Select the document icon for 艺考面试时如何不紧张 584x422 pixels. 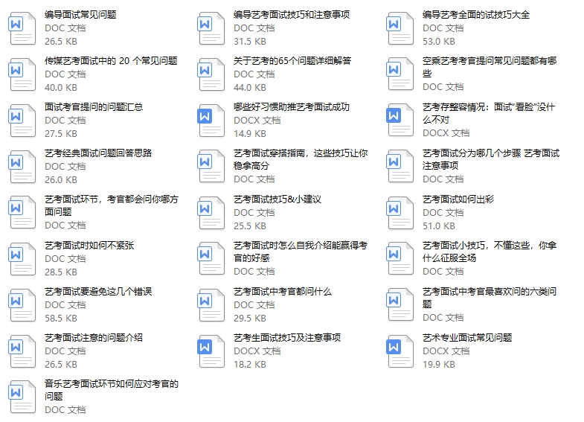tap(22, 259)
